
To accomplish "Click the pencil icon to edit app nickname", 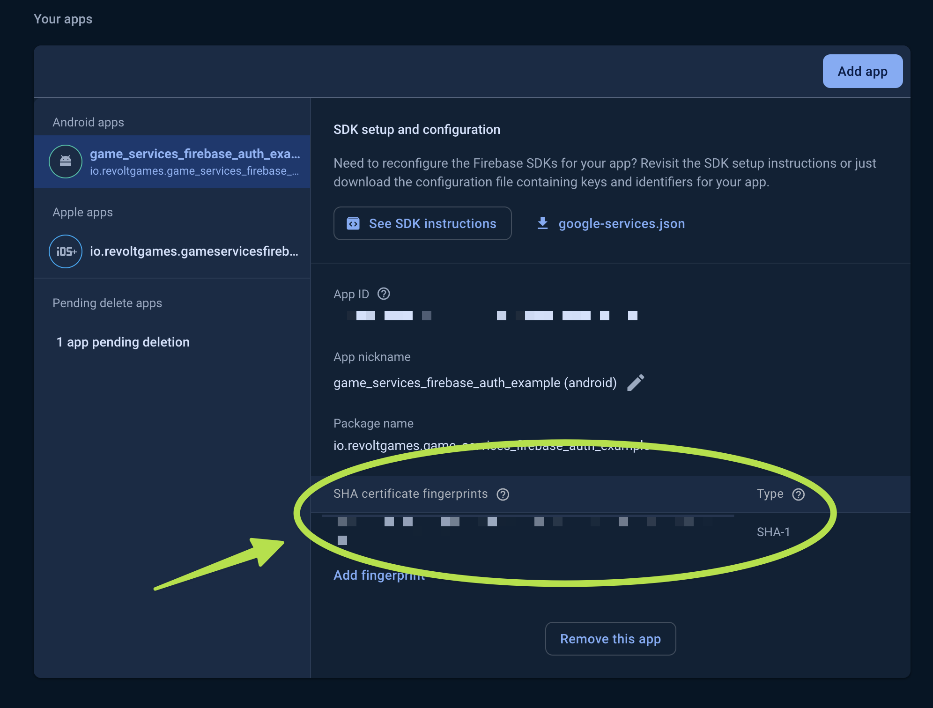I will point(636,383).
